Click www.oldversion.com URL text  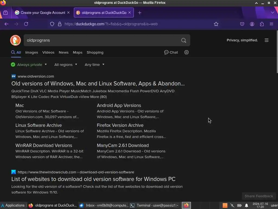tap(36, 76)
